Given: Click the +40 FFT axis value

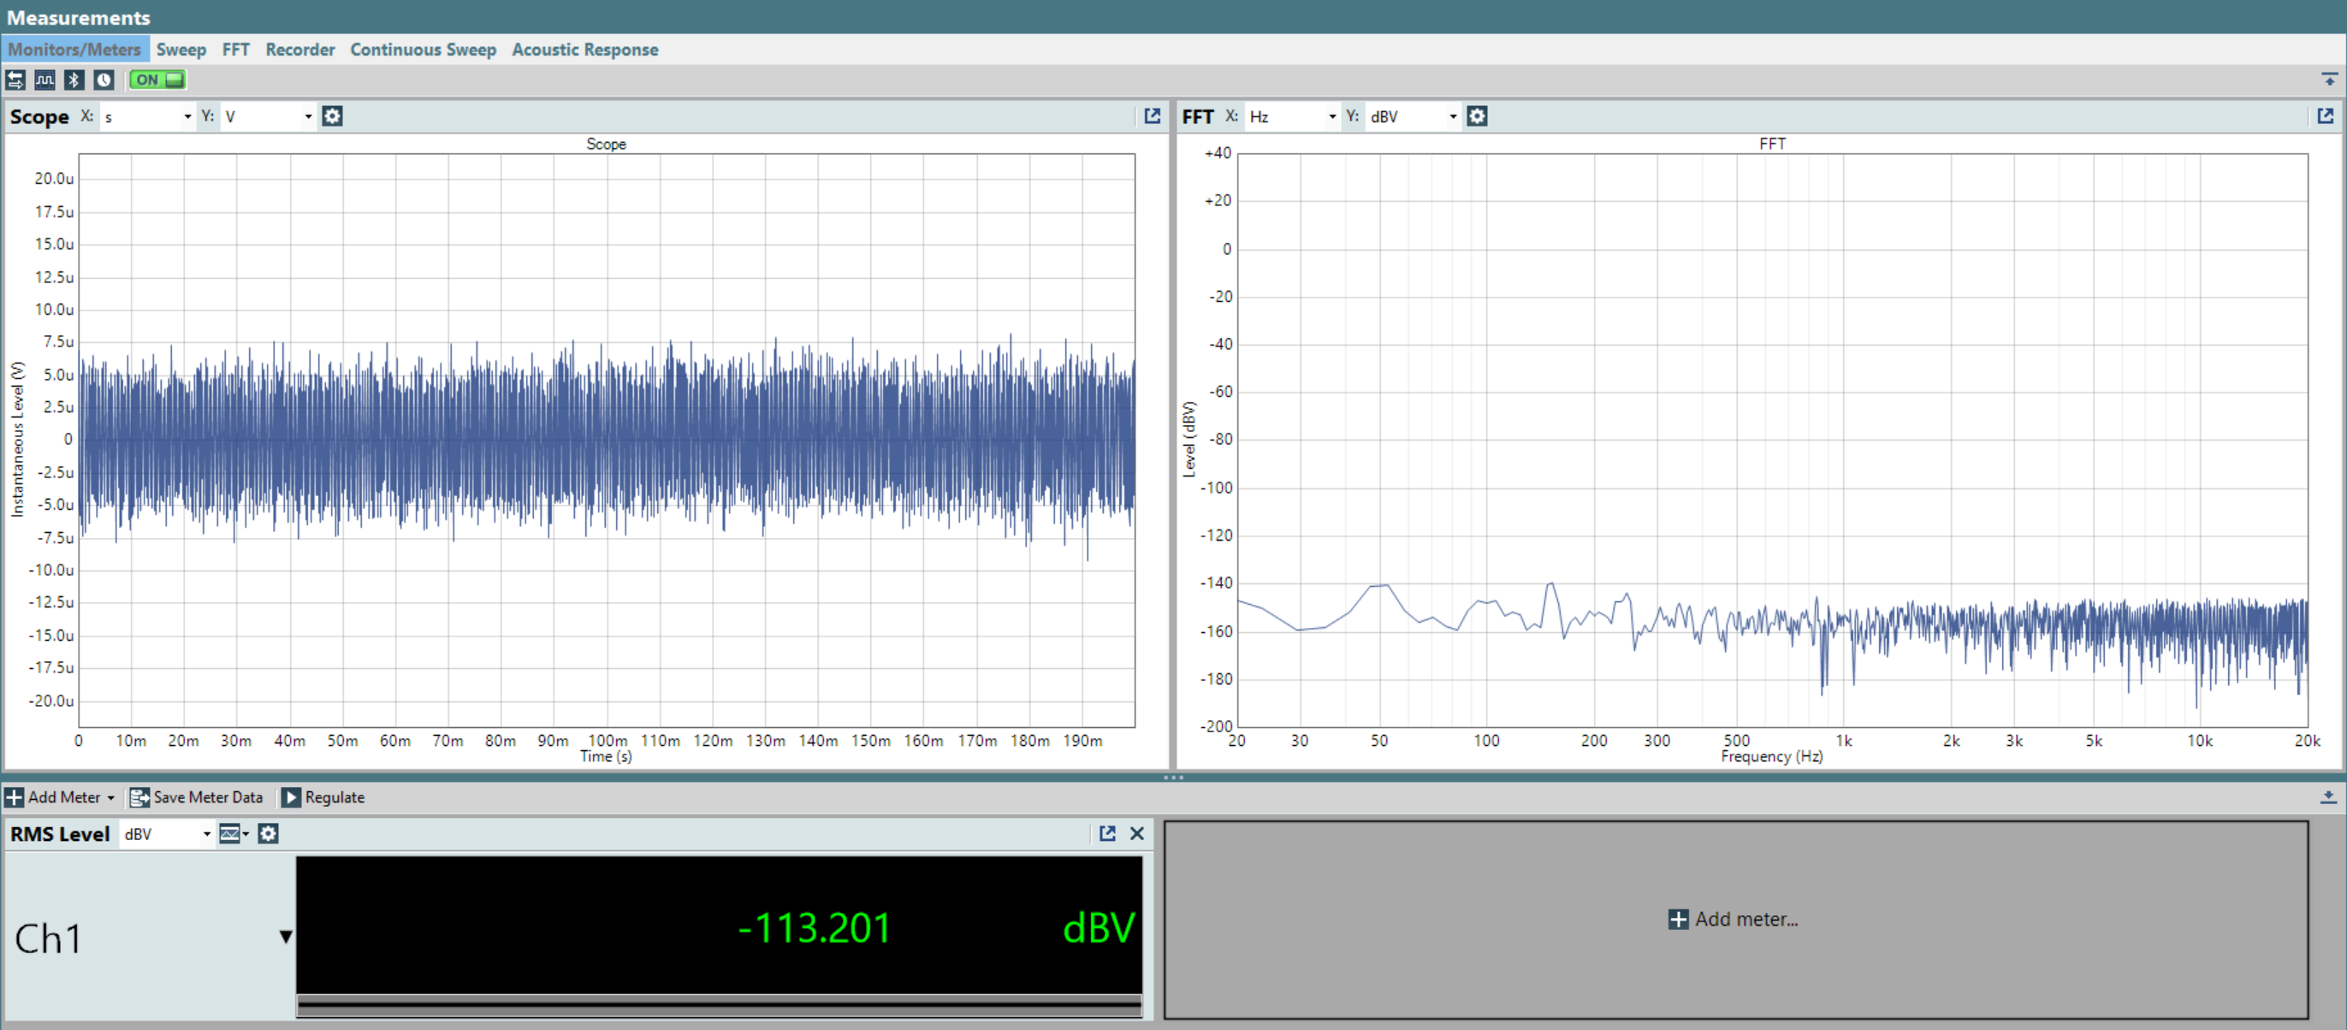Looking at the screenshot, I should pyautogui.click(x=1218, y=153).
